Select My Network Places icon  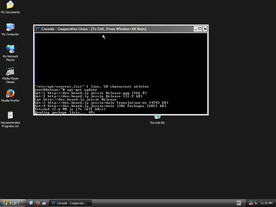pos(10,53)
